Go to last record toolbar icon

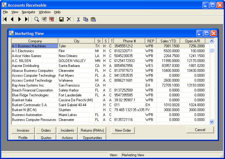click(x=27, y=19)
